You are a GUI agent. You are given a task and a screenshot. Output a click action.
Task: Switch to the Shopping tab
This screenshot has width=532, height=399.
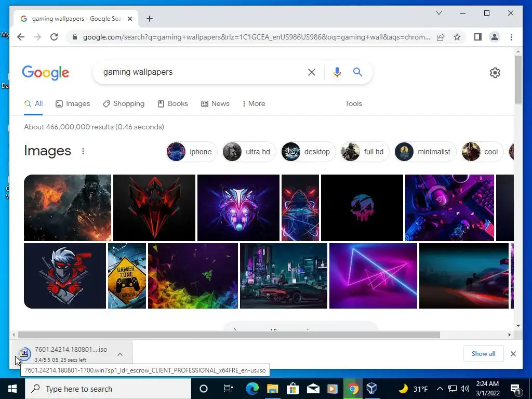(124, 104)
